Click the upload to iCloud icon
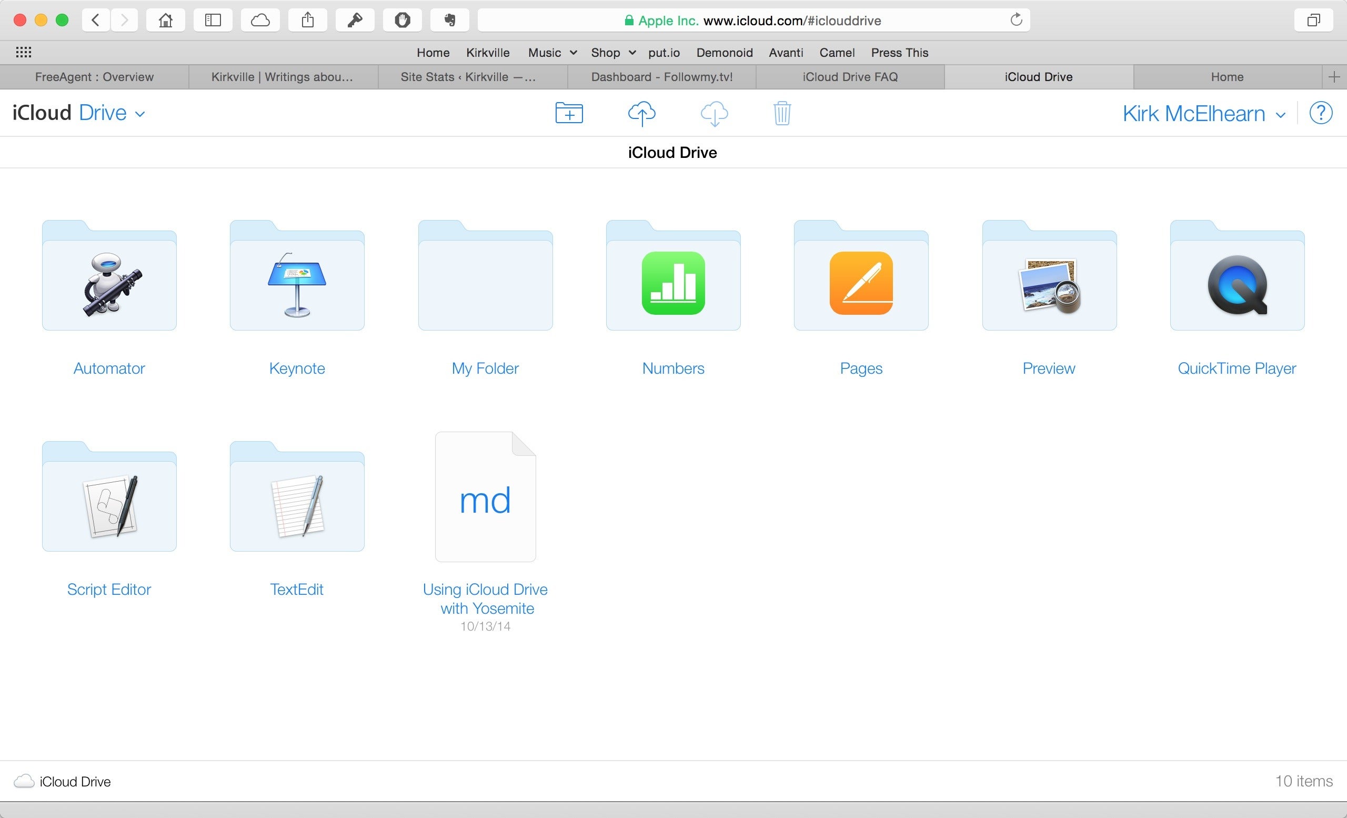 pos(642,113)
